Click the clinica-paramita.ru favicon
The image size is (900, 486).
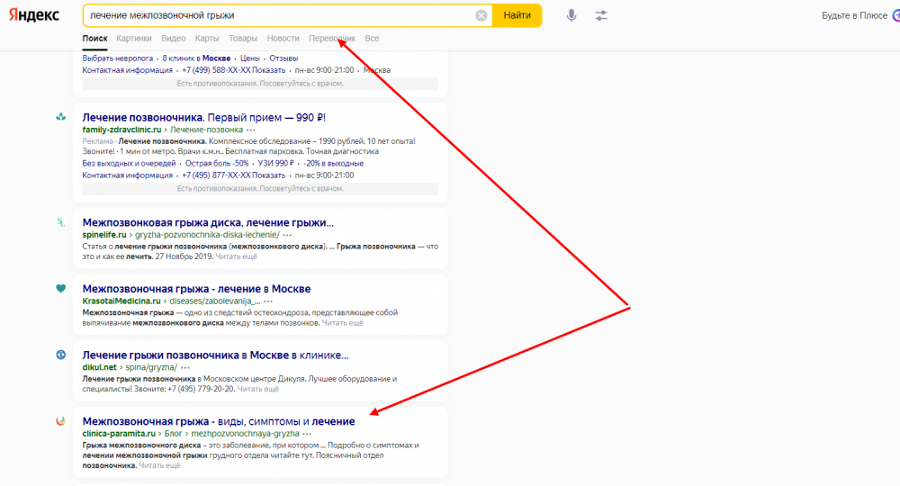pyautogui.click(x=60, y=421)
